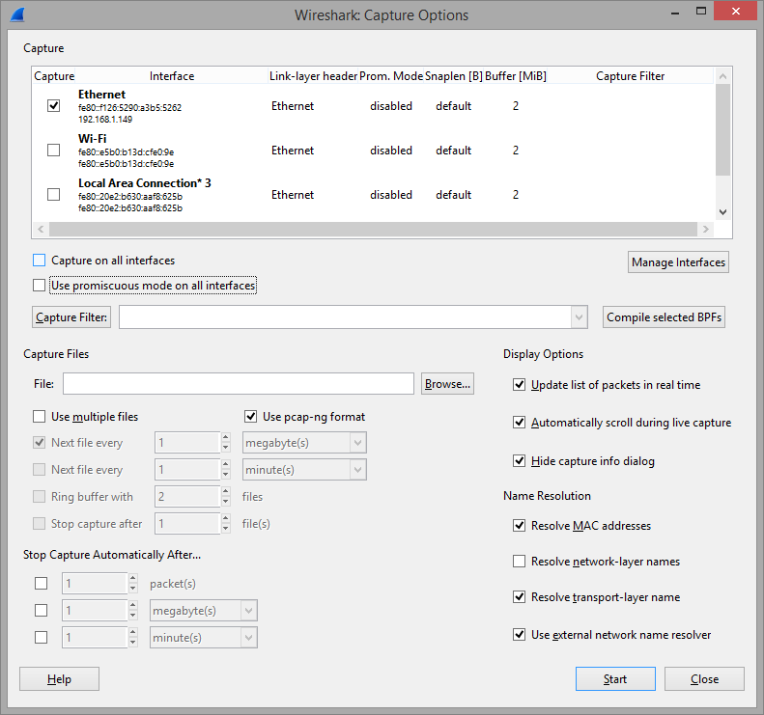The width and height of the screenshot is (764, 715).
Task: Click the Capture Filter: button
Action: [x=71, y=317]
